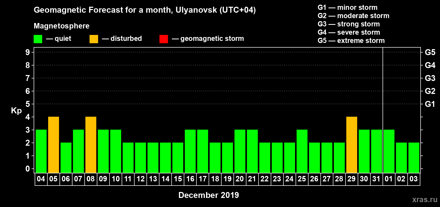The height and width of the screenshot is (207, 440).
Task: Click the Magnetosphere heading
Action: click(62, 26)
